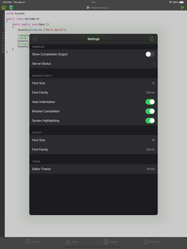Click the date Thu Sep 21
187x249 pixels.
click(x=19, y=2)
